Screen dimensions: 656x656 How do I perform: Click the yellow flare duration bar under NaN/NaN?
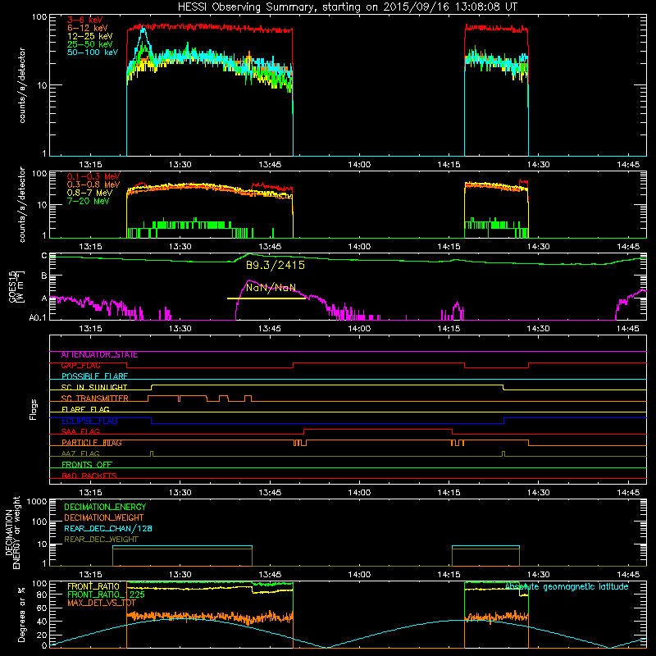click(266, 298)
